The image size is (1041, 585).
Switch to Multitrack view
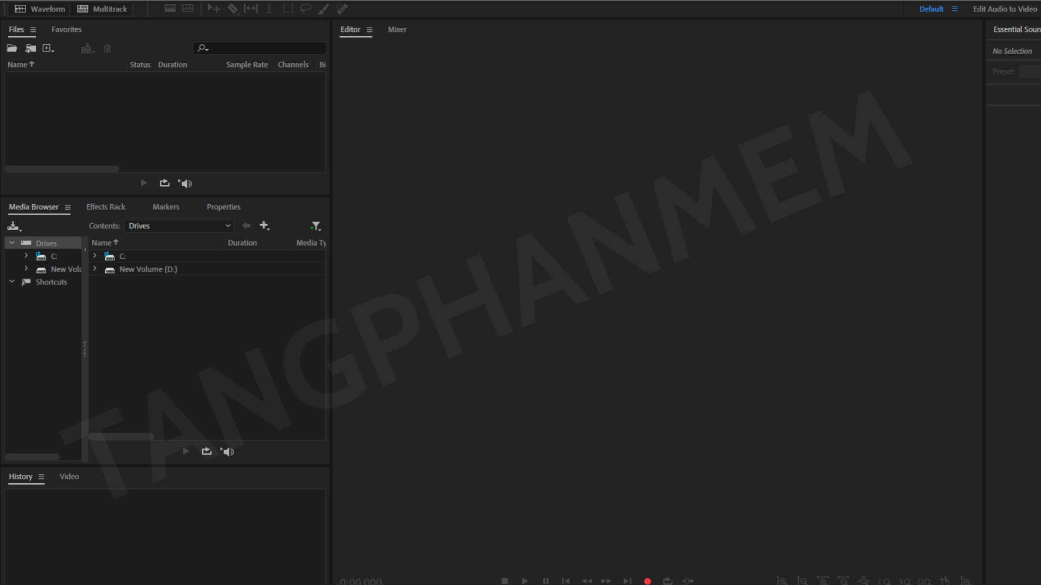pos(102,9)
